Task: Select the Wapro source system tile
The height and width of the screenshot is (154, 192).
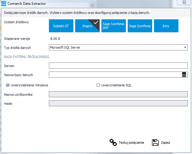Action: pyautogui.click(x=87, y=26)
